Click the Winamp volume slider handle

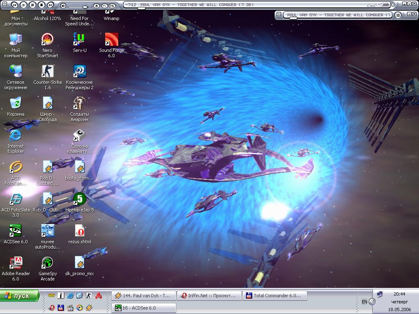click(85, 7)
